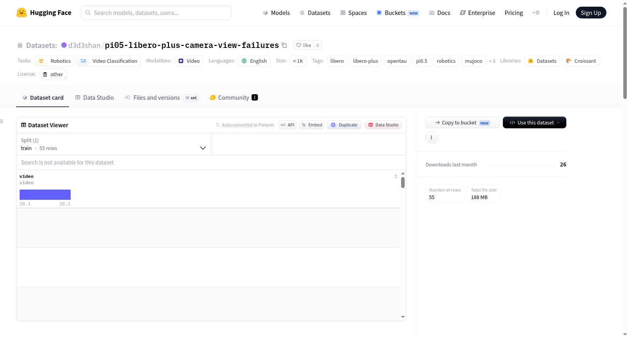Like this dataset with heart button

(303, 45)
